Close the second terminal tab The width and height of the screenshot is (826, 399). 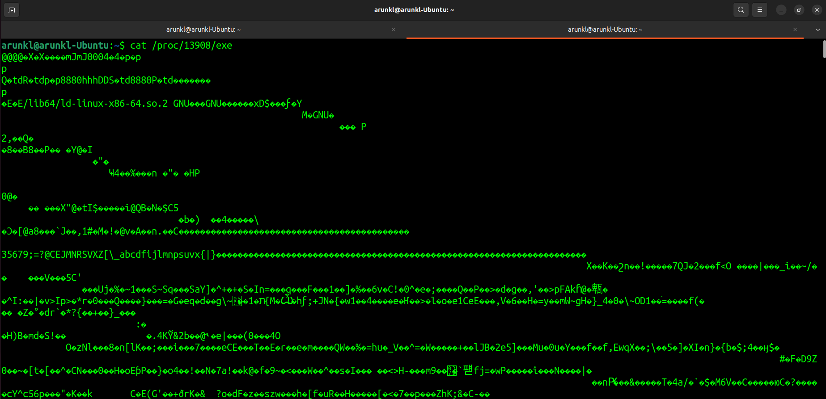tap(795, 29)
